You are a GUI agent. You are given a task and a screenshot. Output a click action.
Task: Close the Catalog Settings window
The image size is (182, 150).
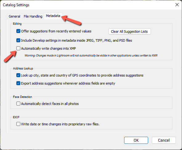point(177,5)
